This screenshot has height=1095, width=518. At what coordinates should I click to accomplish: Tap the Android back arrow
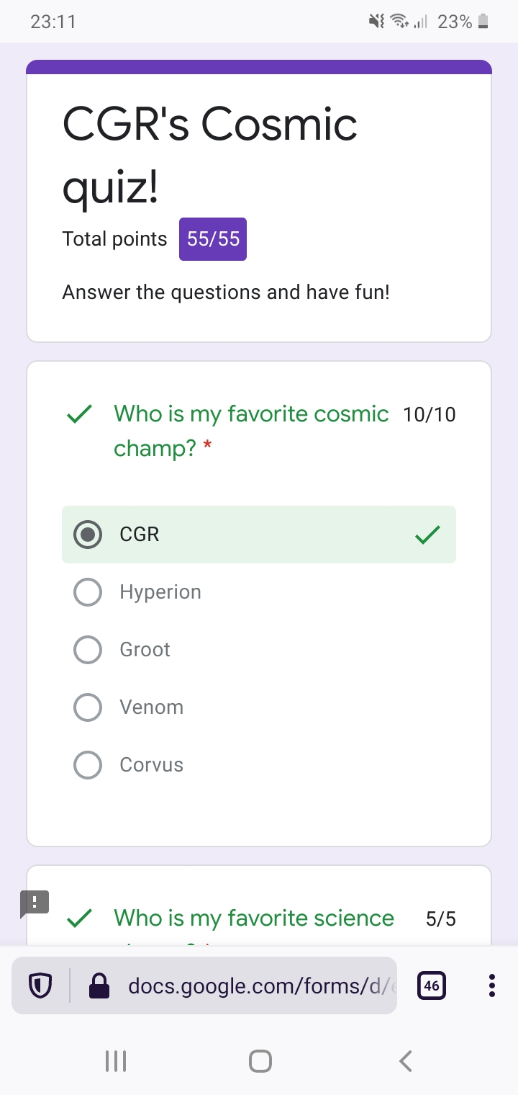coord(405,1060)
